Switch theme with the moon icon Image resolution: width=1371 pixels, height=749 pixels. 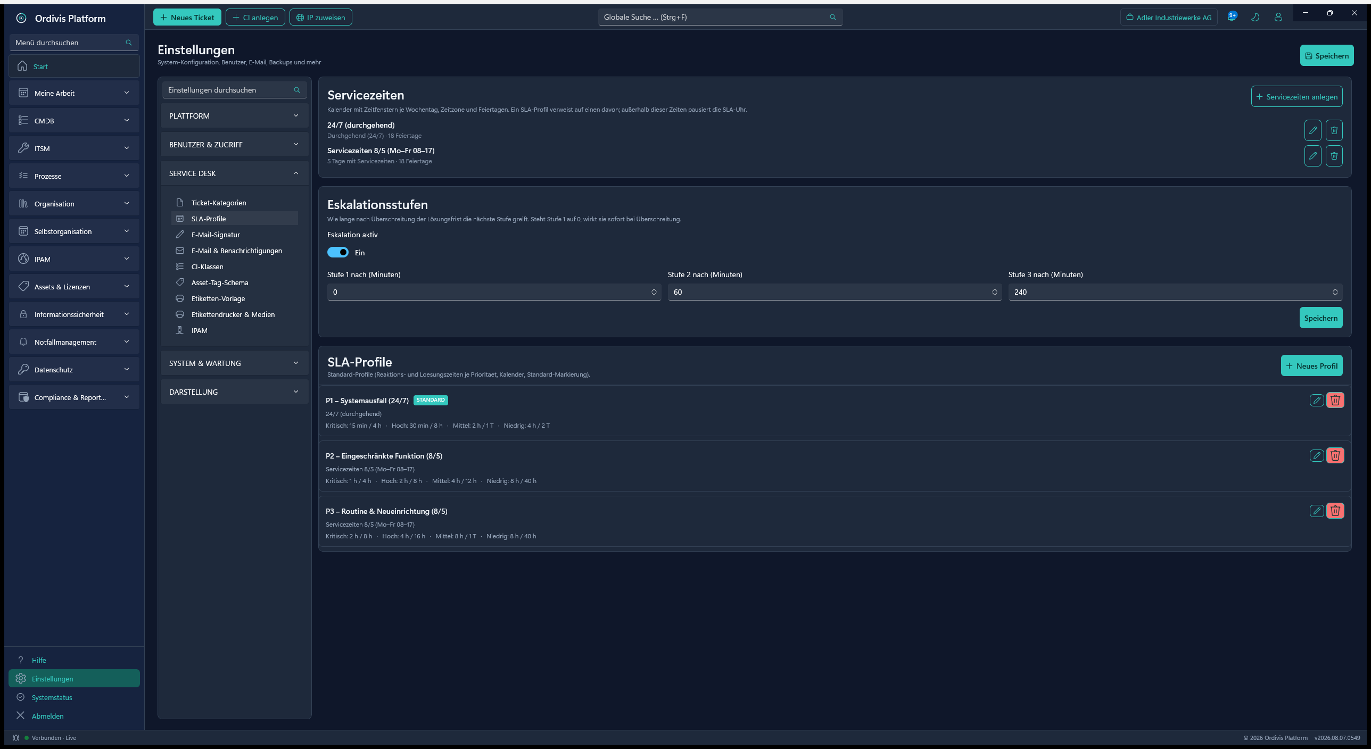coord(1255,17)
